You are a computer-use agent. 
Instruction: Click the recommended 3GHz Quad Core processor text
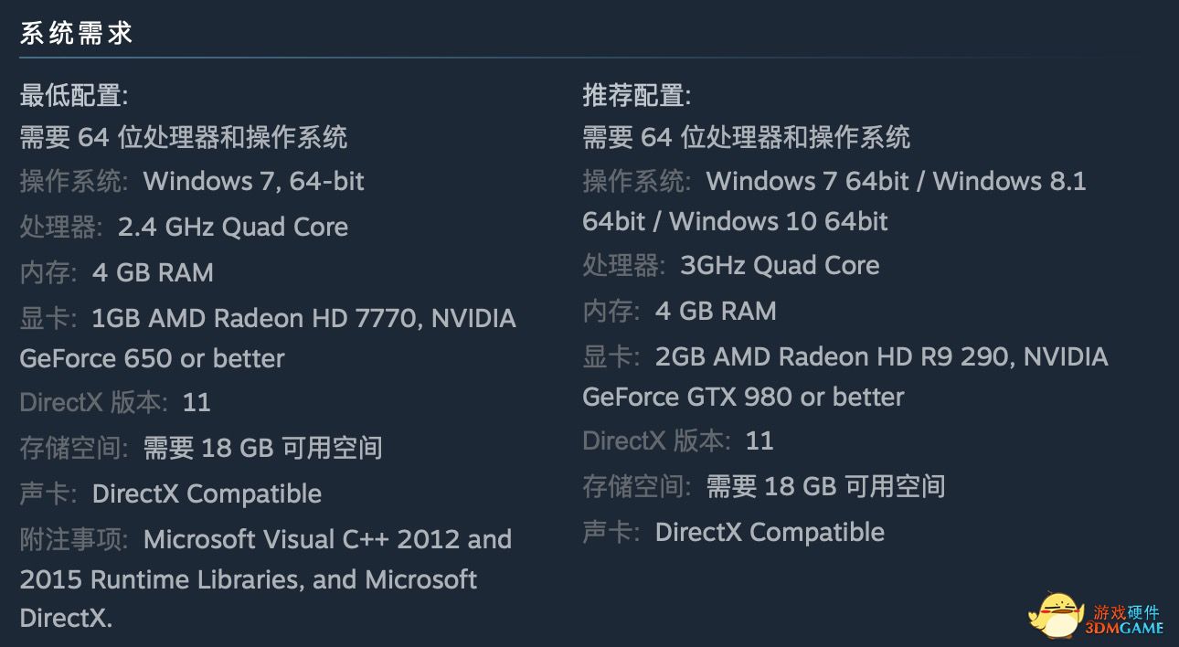pos(780,265)
